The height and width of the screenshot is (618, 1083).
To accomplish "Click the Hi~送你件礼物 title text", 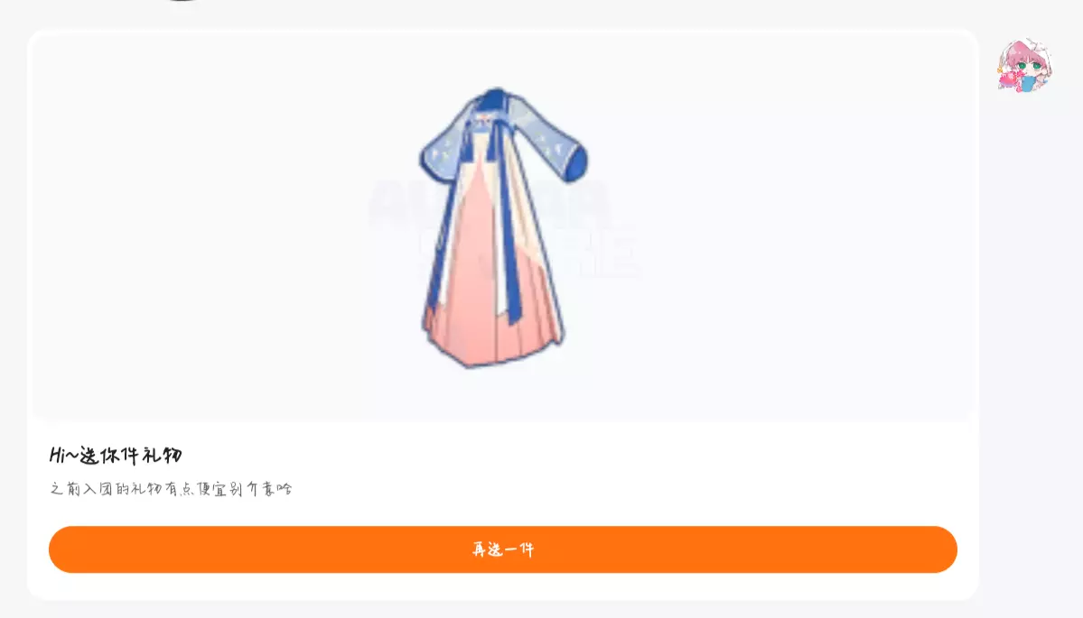I will click(116, 456).
